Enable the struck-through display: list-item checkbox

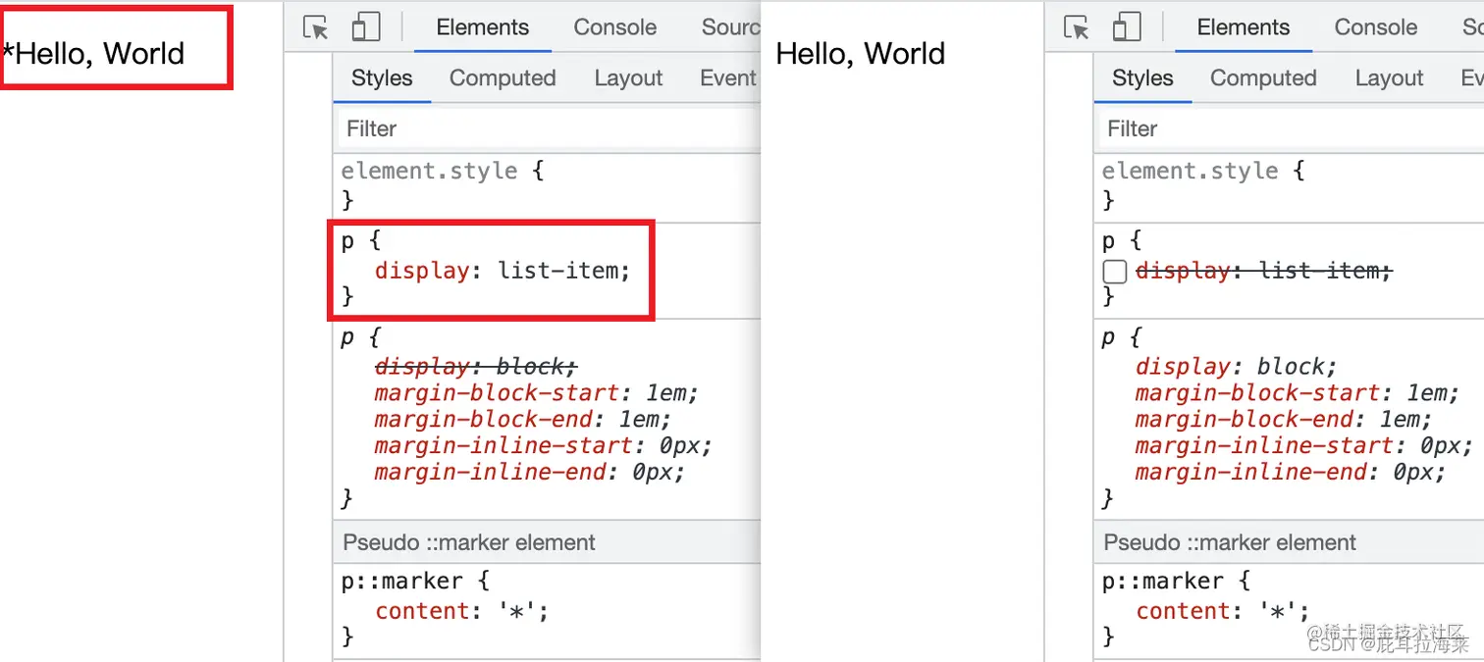1114,272
